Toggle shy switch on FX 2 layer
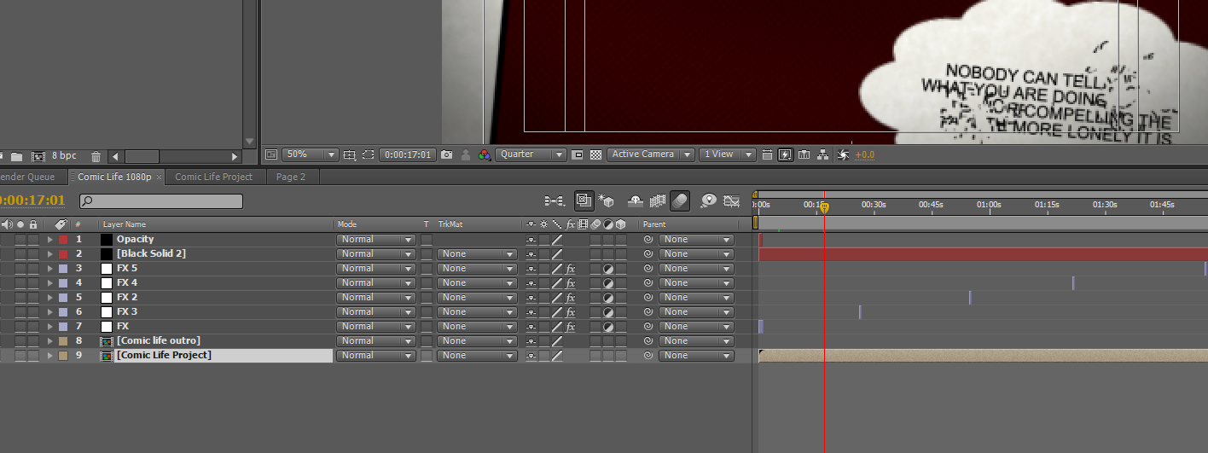 pyautogui.click(x=531, y=298)
